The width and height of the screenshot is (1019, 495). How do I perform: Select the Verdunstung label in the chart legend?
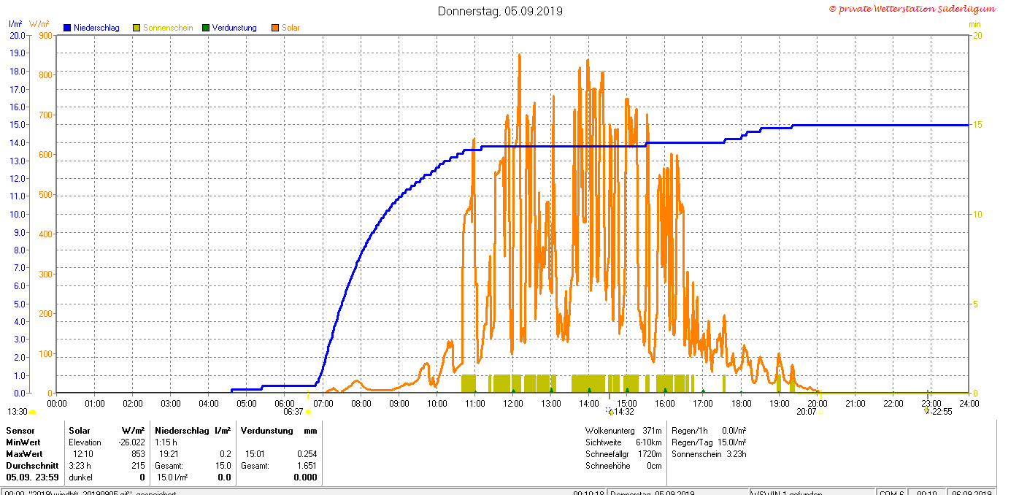[x=234, y=28]
